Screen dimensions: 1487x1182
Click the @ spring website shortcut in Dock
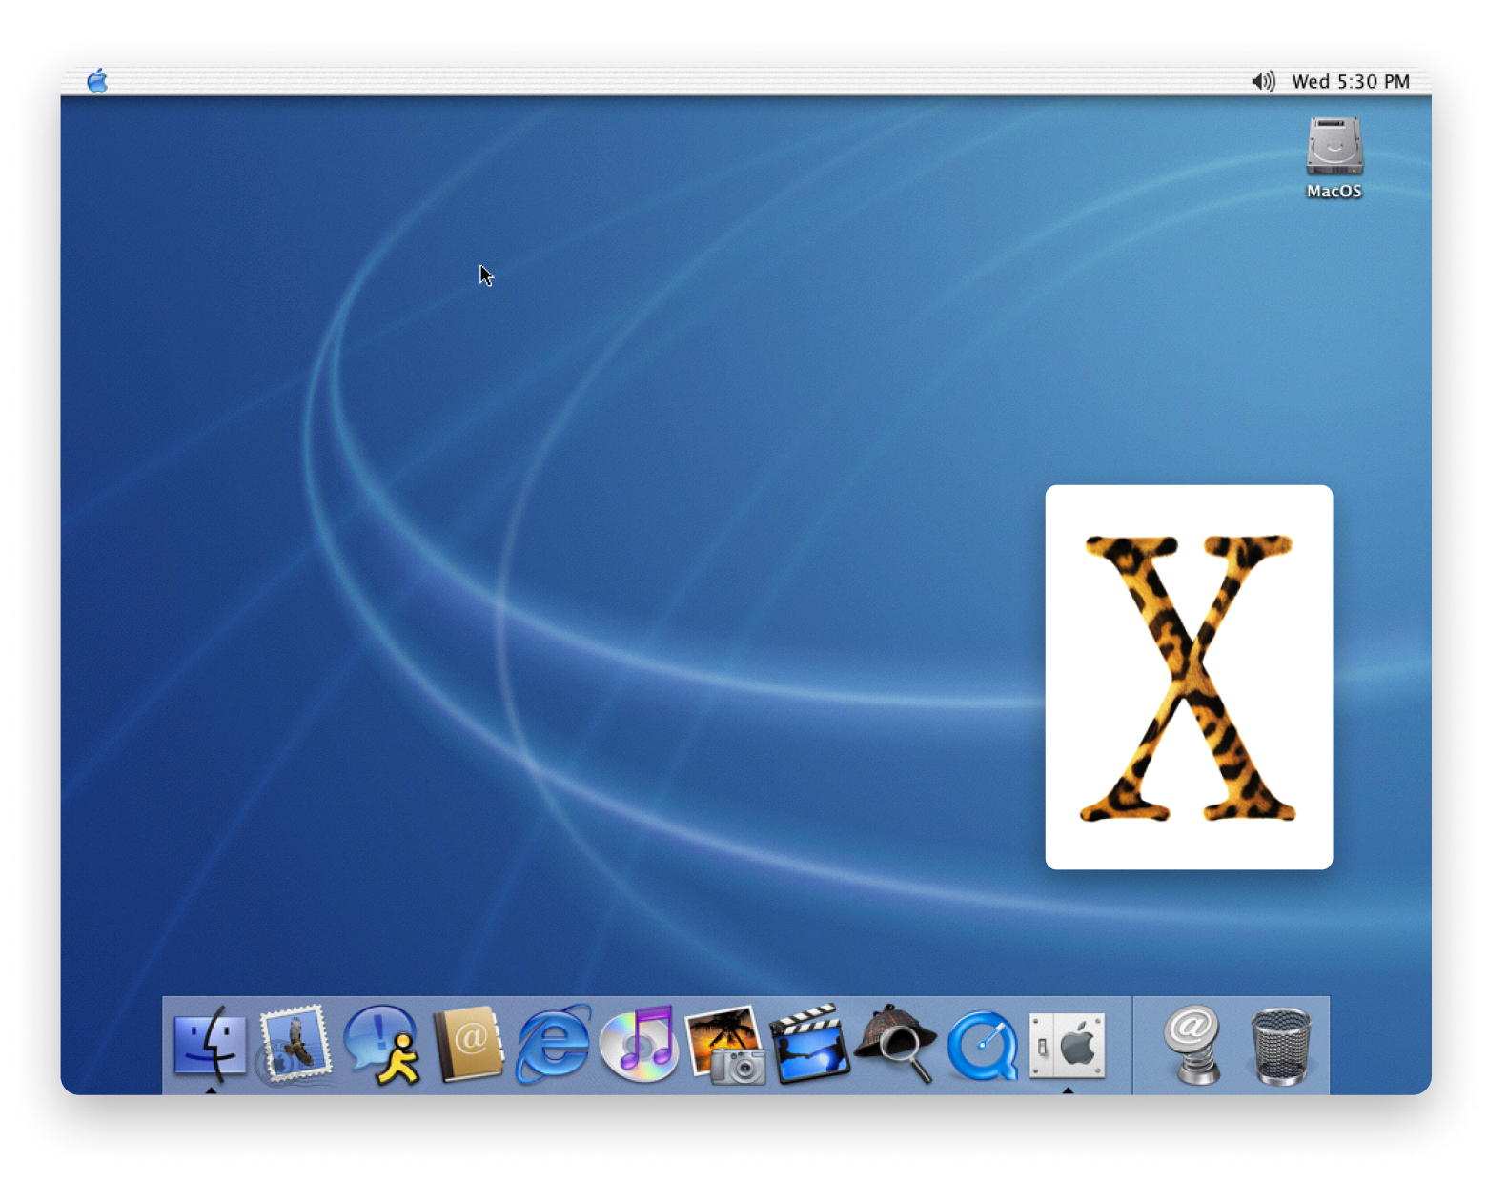pos(1192,1045)
